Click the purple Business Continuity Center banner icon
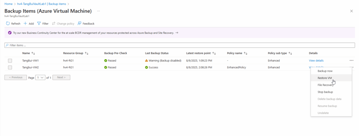The width and height of the screenshot is (359, 136). [9, 33]
